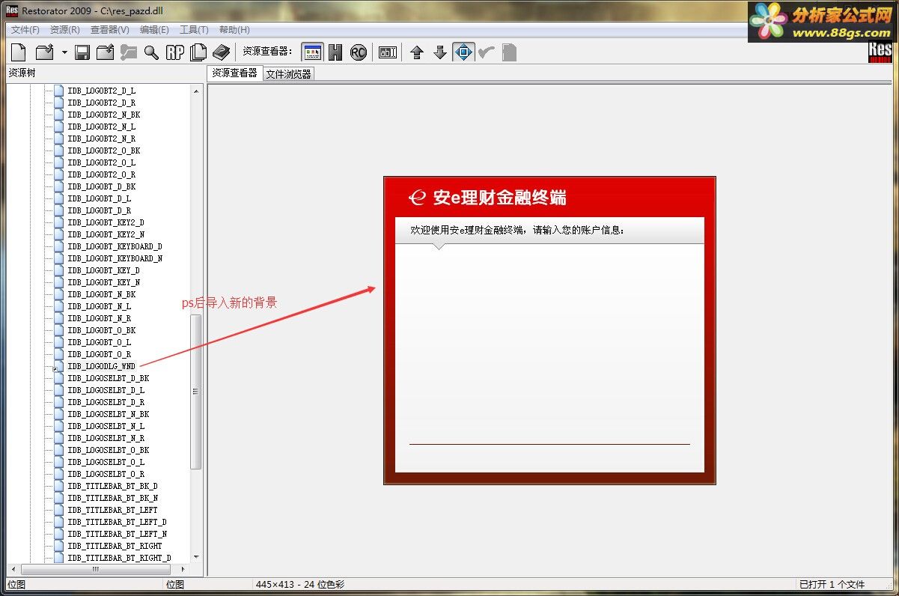Click the '445×413 - 24 位色彩' status text
This screenshot has height=596, width=899.
[x=299, y=585]
